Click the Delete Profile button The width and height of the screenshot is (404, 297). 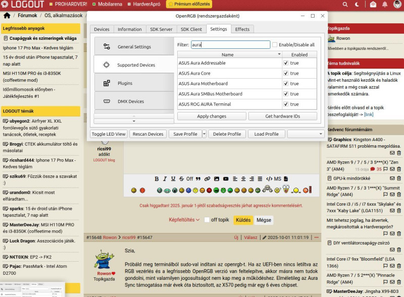[227, 134]
